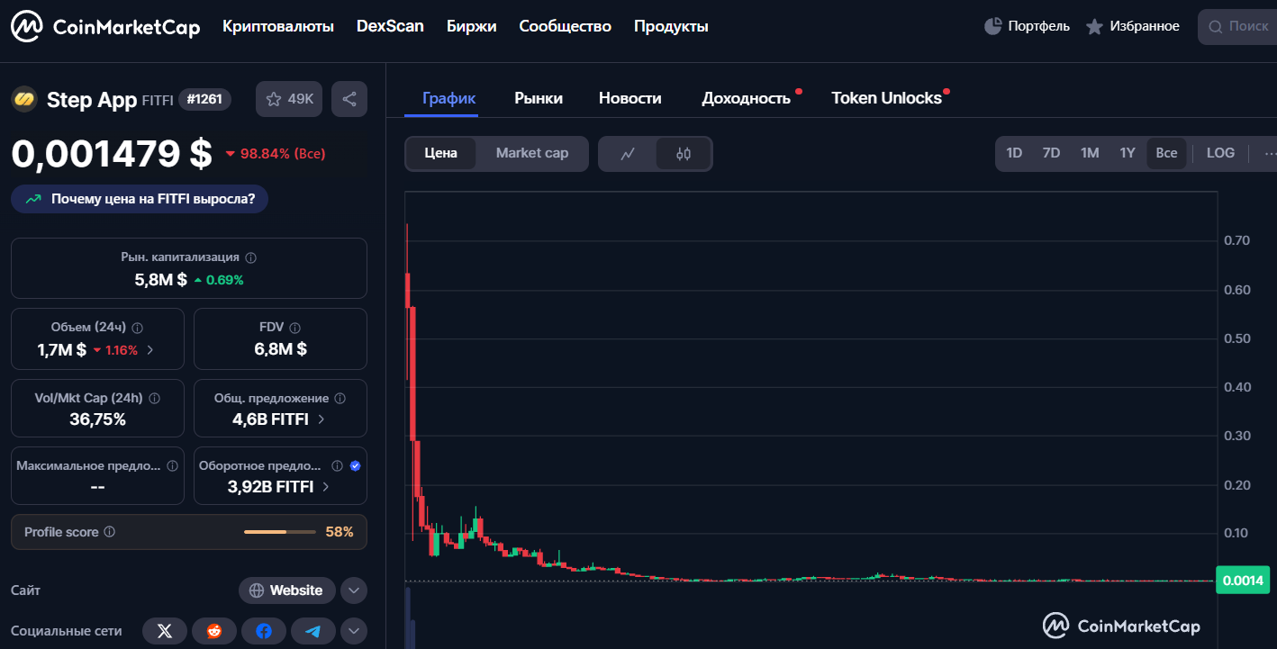Open Биржи navigation menu
1277x649 pixels.
click(471, 26)
